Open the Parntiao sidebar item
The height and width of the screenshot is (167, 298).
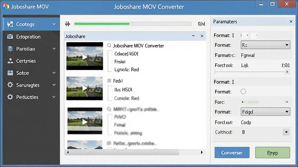[31, 49]
